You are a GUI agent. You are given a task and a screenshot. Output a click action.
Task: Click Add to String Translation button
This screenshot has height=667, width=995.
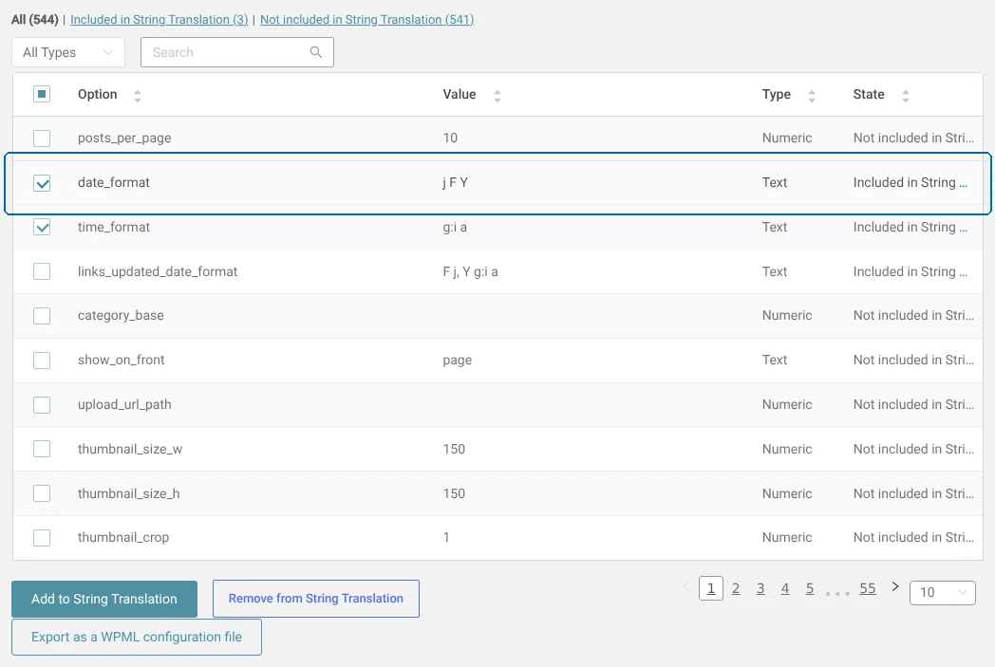[x=104, y=599]
